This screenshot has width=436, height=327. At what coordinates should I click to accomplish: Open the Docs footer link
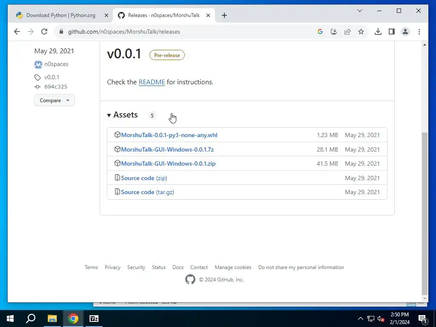pyautogui.click(x=178, y=267)
